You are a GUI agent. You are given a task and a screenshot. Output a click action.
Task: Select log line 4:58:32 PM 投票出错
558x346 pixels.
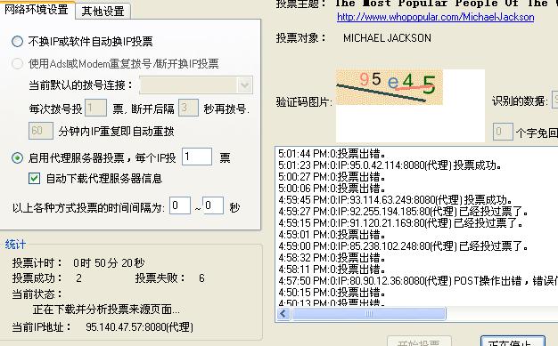(x=332, y=258)
